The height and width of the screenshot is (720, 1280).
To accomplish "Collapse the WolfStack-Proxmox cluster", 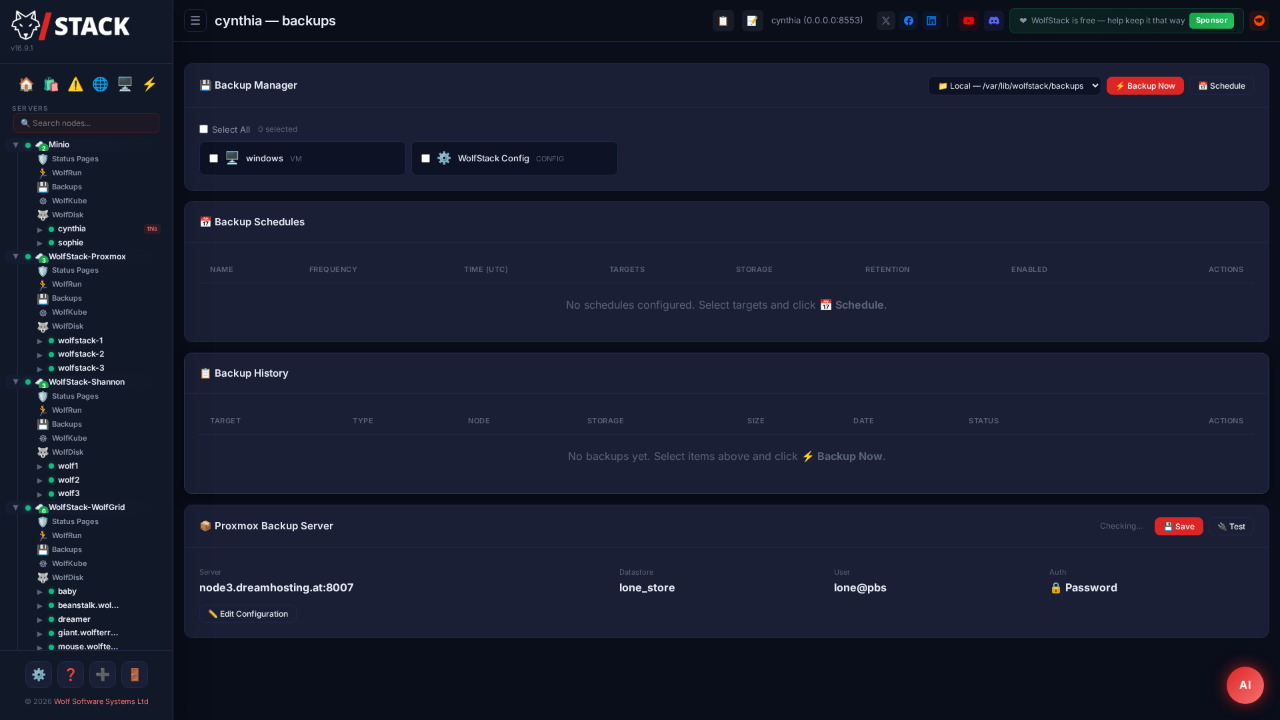I will point(15,257).
